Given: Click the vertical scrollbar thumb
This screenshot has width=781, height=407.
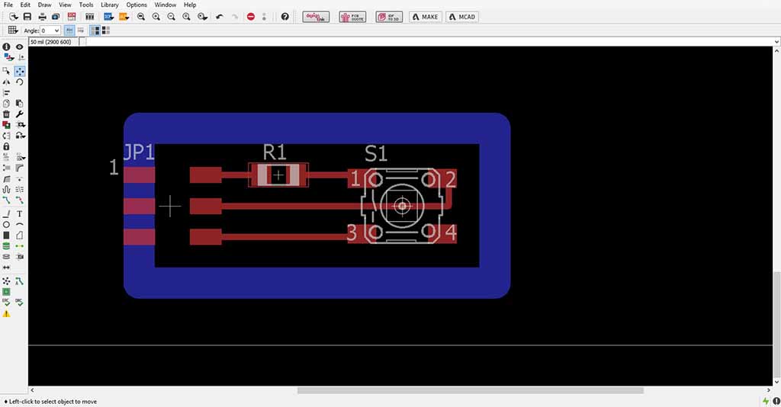Looking at the screenshot, I should (776, 324).
